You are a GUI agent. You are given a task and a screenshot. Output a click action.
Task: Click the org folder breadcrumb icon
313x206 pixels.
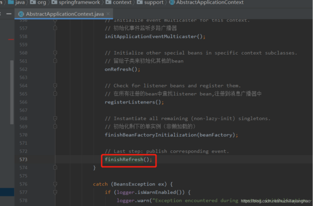point(32,2)
